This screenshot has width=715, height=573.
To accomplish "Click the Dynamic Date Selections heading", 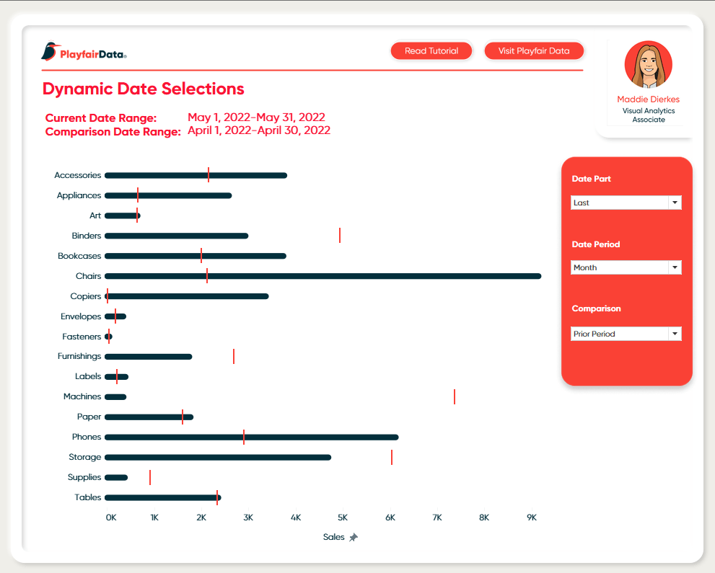I will tap(143, 89).
